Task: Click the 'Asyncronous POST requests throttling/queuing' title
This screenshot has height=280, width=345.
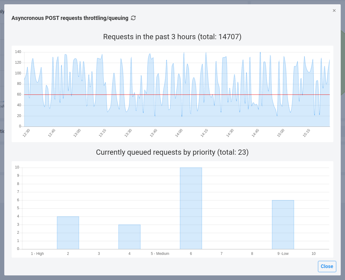Action: [70, 18]
